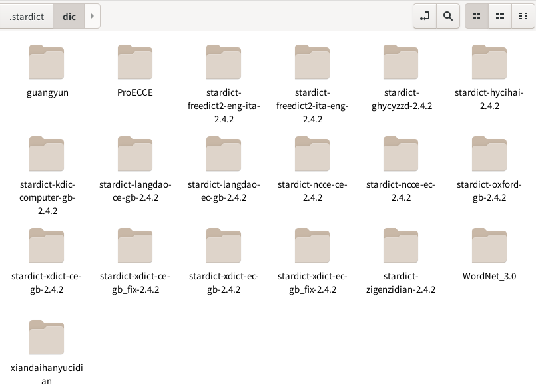Click the stardict-ncce-ce-2.4.2 name label

tap(312, 191)
